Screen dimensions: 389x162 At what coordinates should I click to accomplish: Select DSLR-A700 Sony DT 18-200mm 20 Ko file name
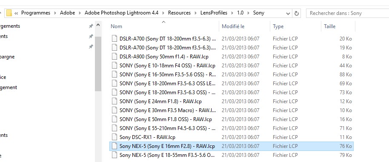click(x=168, y=39)
